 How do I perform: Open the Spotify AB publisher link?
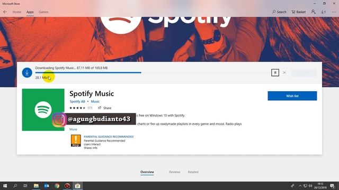77,101
